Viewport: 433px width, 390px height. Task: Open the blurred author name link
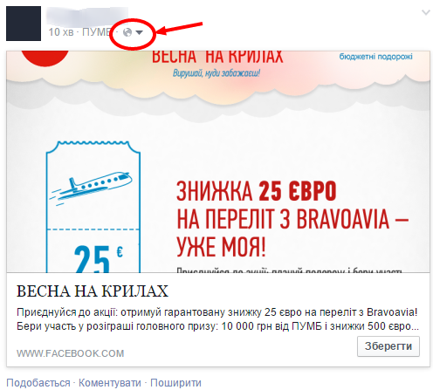pyautogui.click(x=87, y=16)
